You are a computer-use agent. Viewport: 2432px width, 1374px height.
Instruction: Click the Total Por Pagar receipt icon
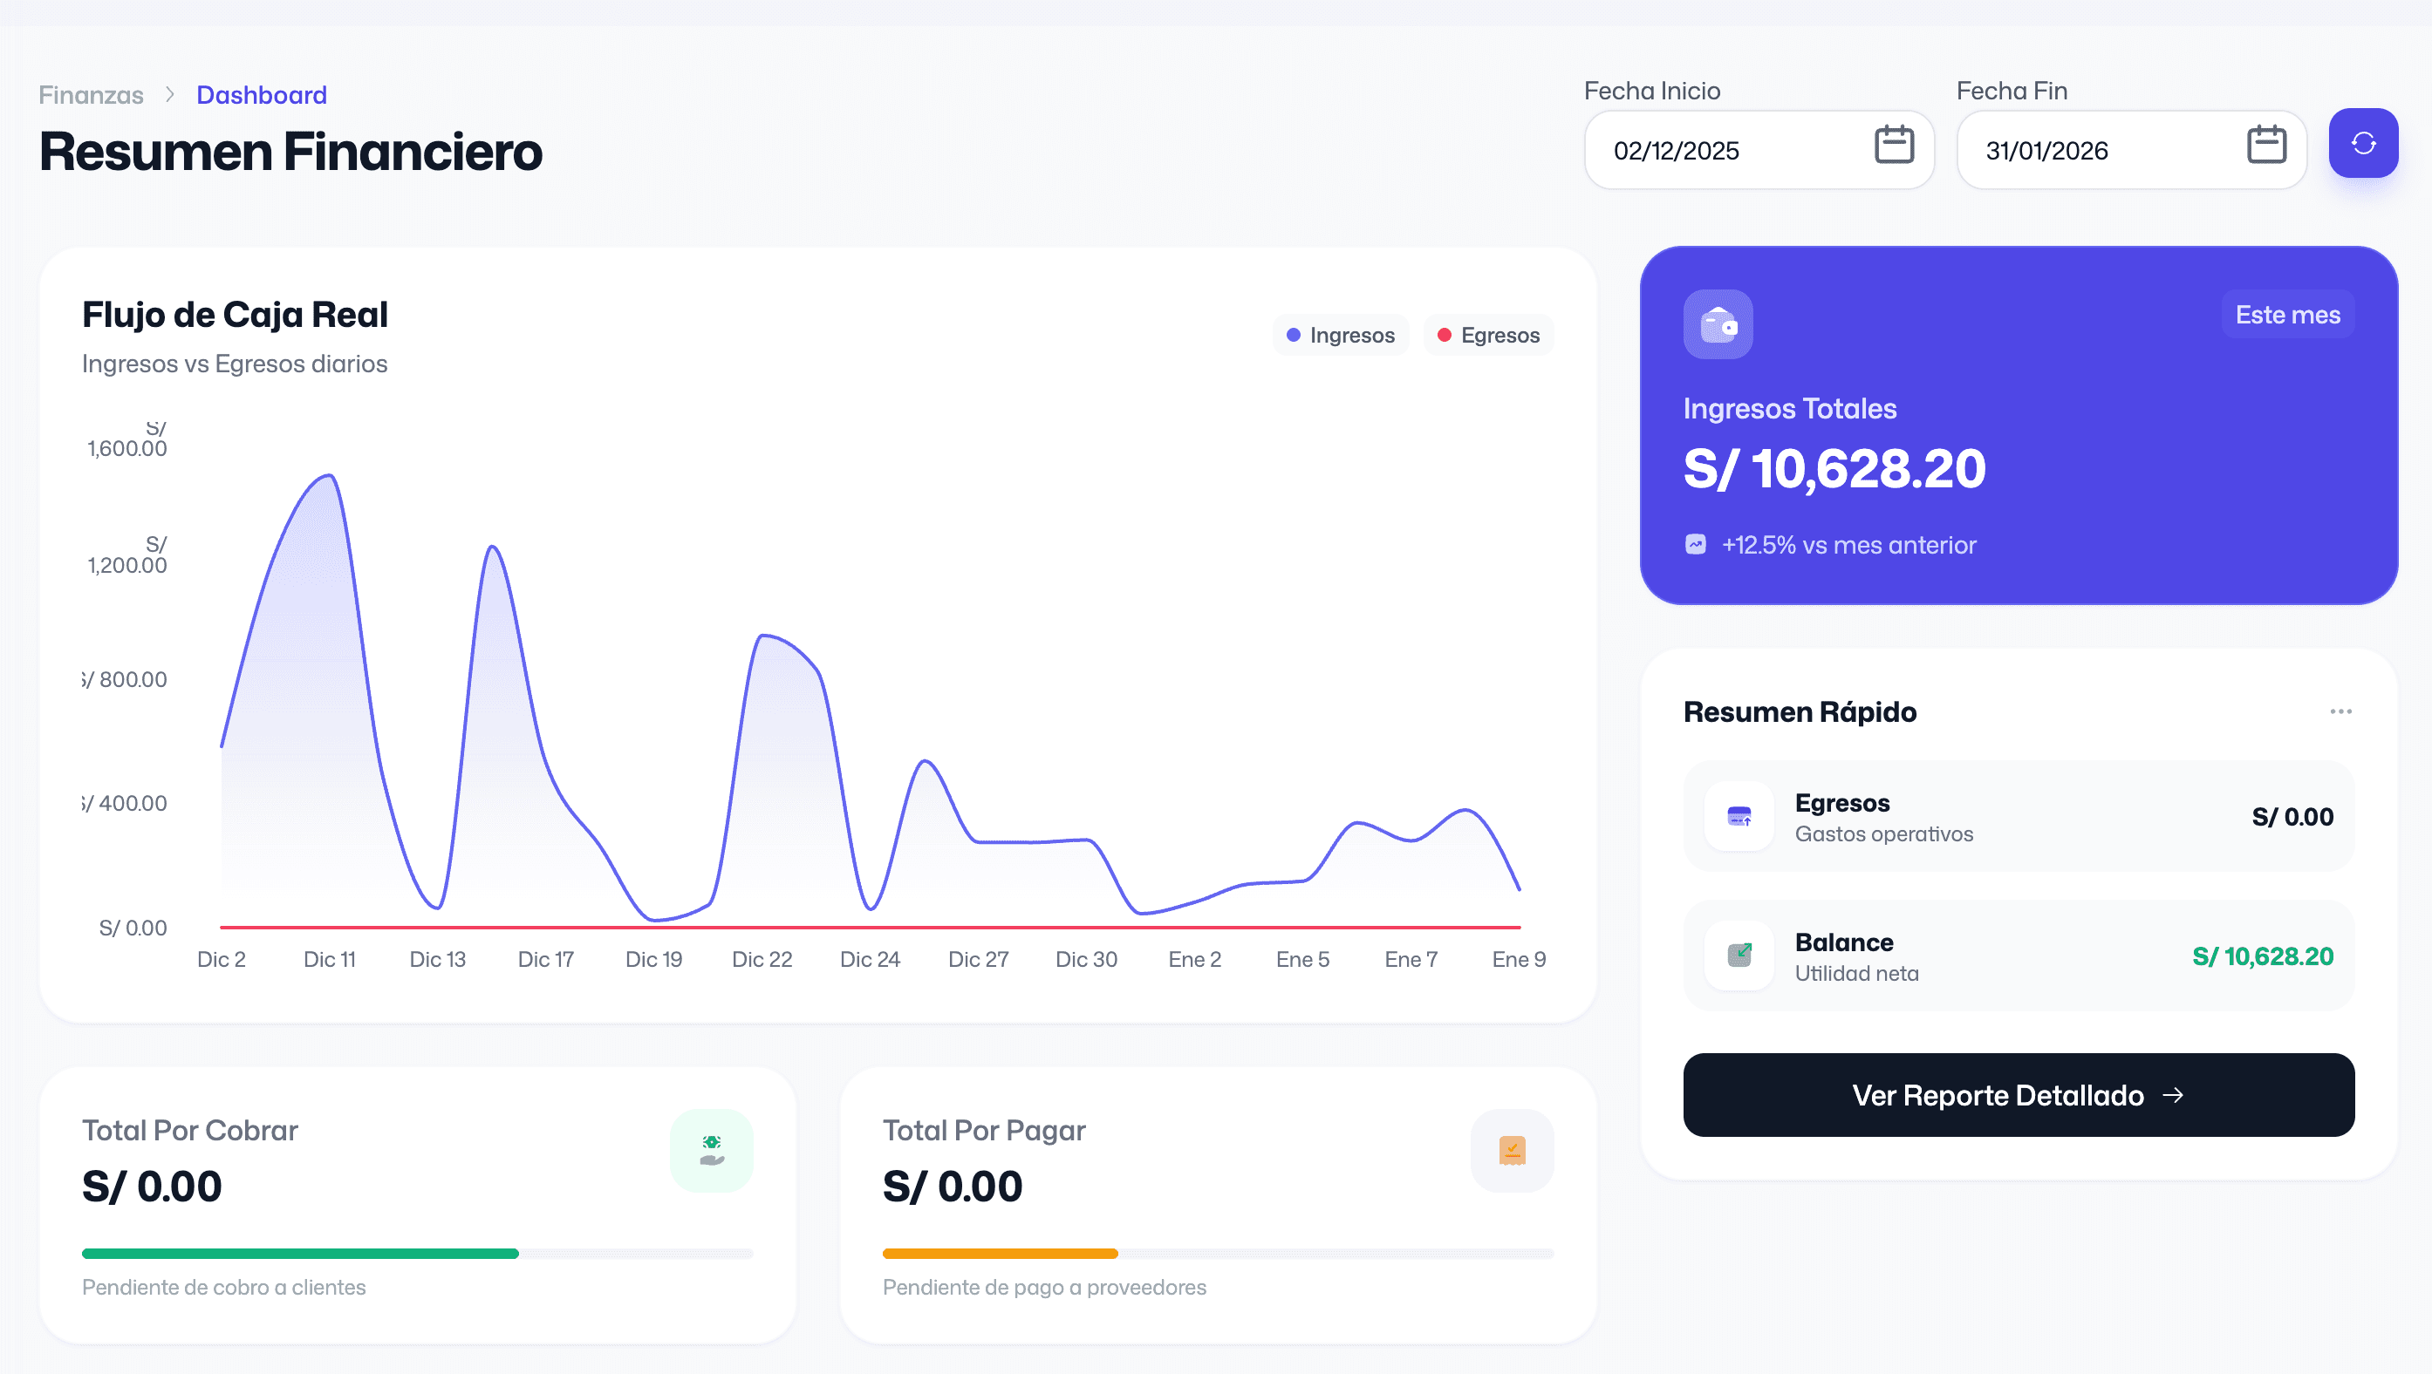1512,1150
